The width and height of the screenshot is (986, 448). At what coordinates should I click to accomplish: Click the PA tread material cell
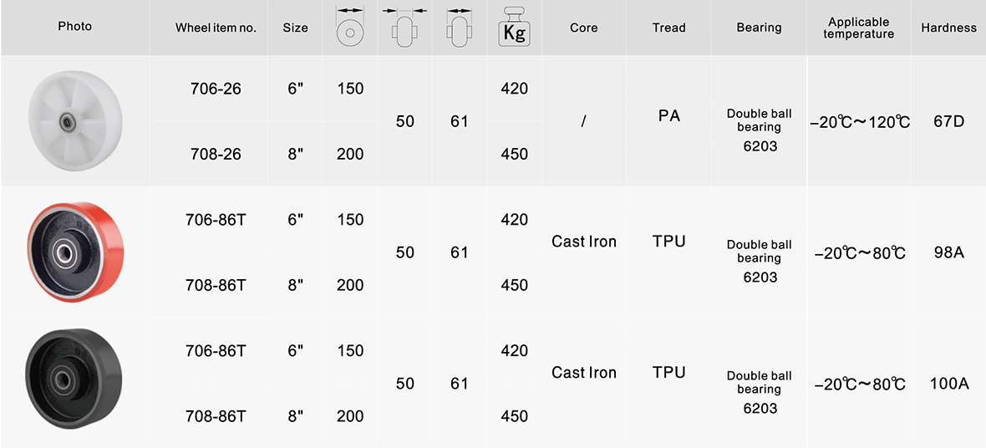[x=668, y=116]
